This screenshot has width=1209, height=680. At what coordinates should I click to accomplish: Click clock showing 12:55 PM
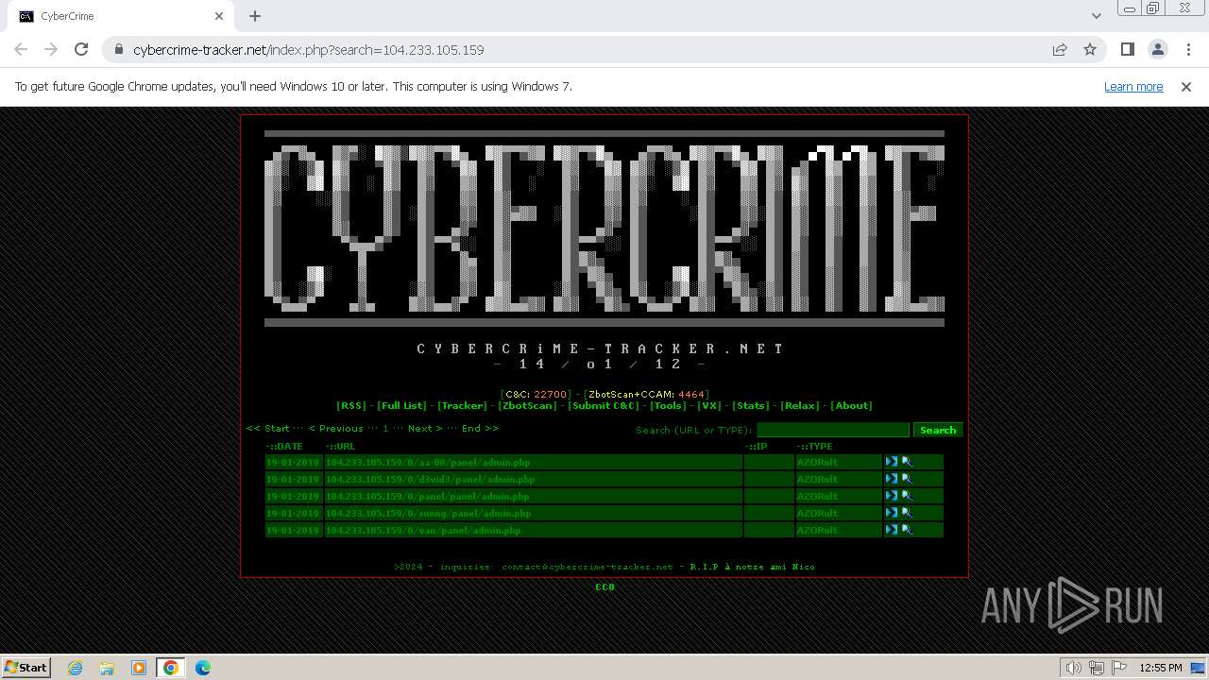1161,668
